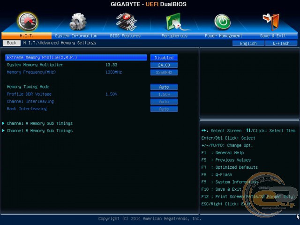The image size is (300, 225).
Task: Click the Profile DDR Voltage label
Action: (29, 94)
